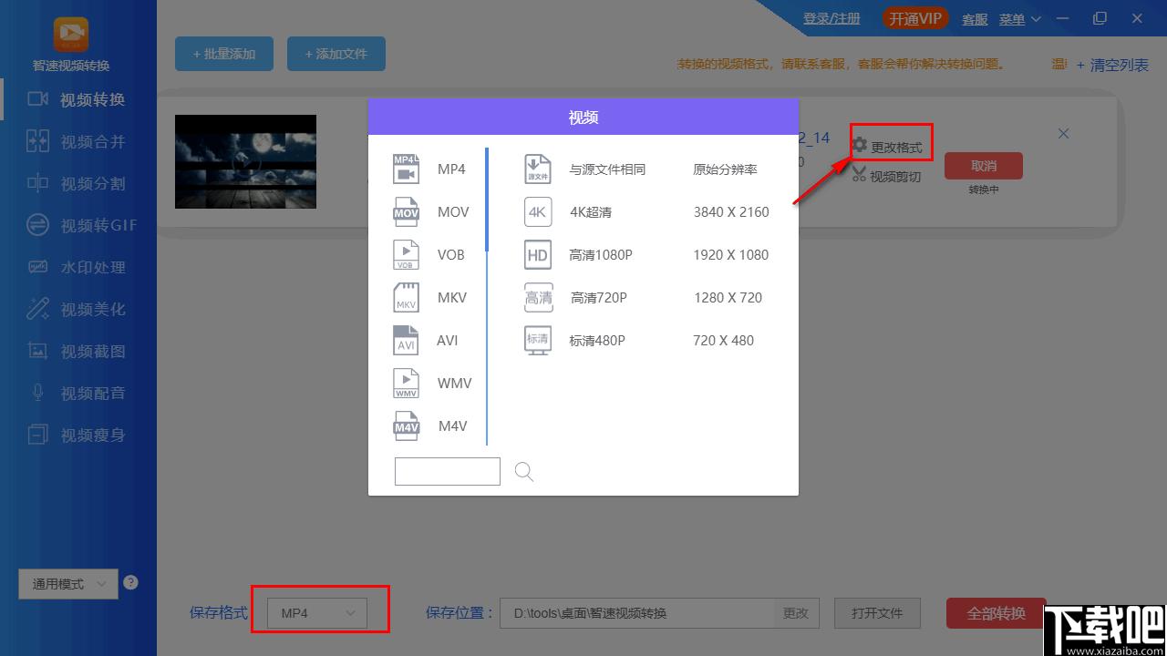1167x656 pixels.
Task: Click the source-file resolution icon
Action: (538, 169)
